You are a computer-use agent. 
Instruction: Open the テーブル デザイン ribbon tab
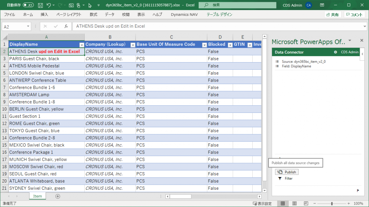click(219, 14)
